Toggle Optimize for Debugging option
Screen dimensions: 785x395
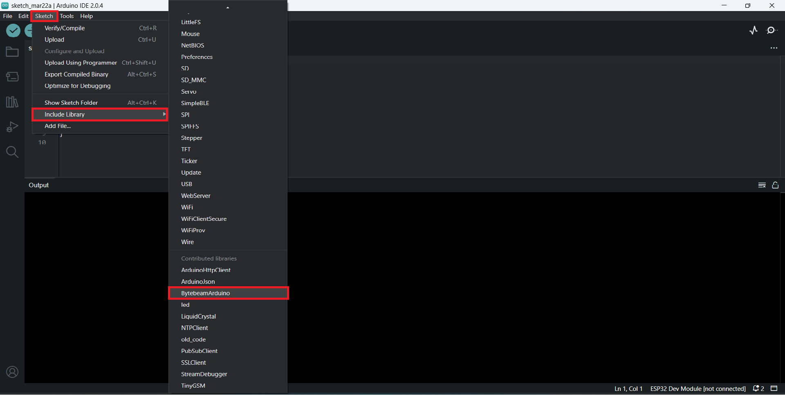tap(100, 86)
